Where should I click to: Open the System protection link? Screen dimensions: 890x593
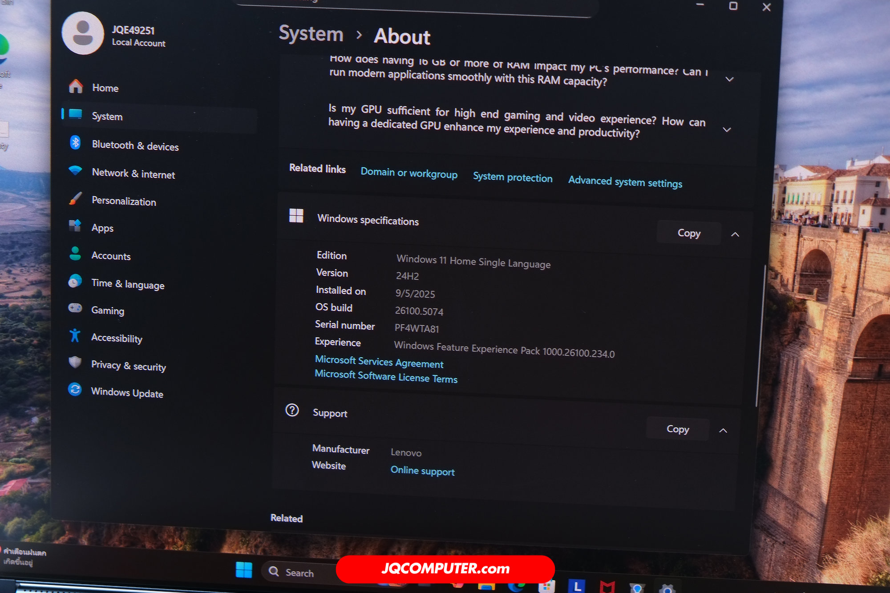(513, 177)
